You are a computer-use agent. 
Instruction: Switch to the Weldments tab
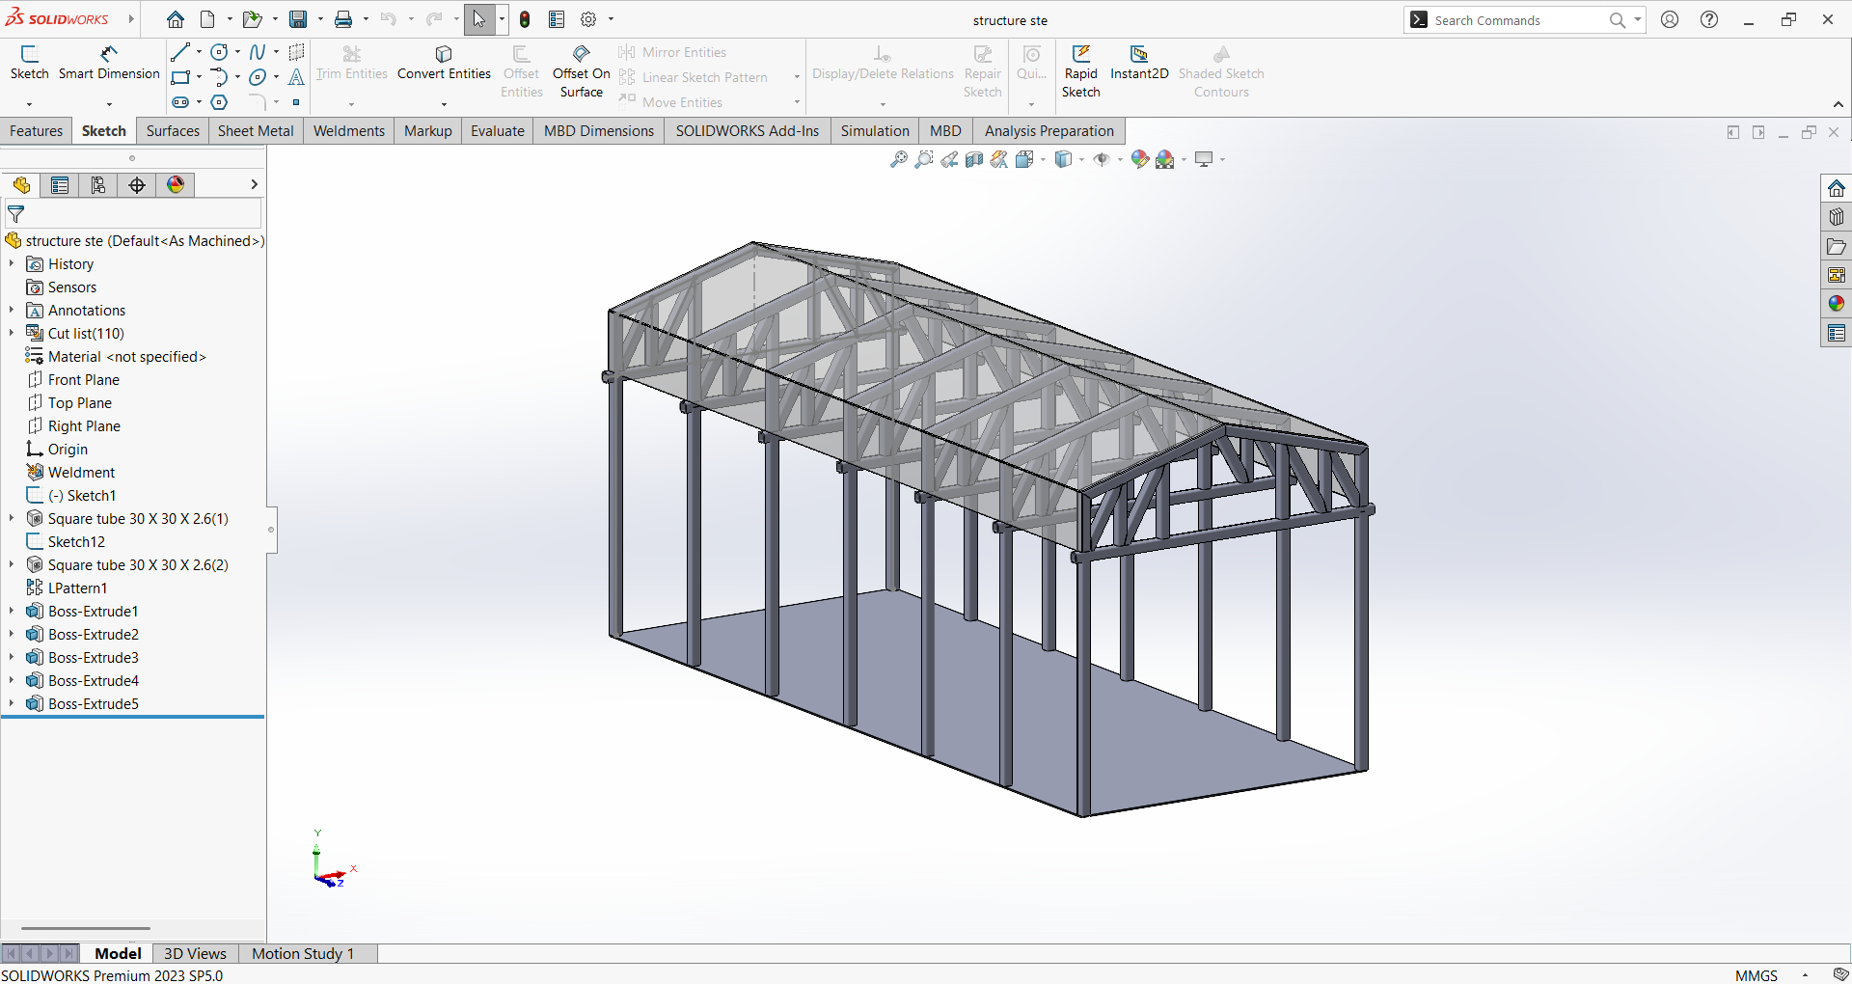click(348, 131)
